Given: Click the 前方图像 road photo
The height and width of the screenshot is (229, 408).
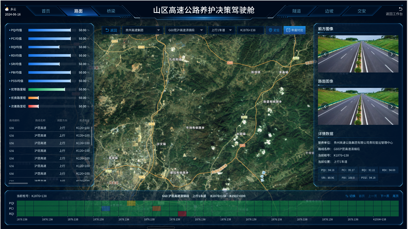Looking at the screenshot, I should pyautogui.click(x=358, y=54).
